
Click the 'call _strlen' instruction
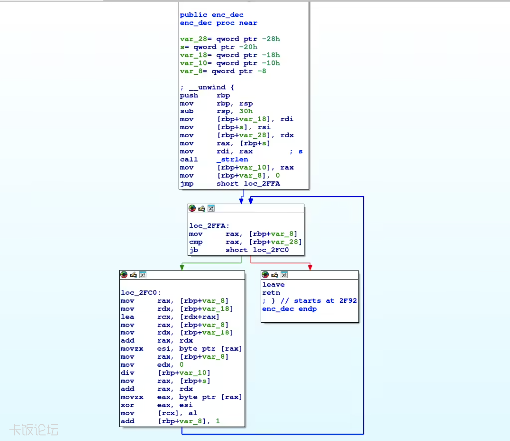coord(214,159)
